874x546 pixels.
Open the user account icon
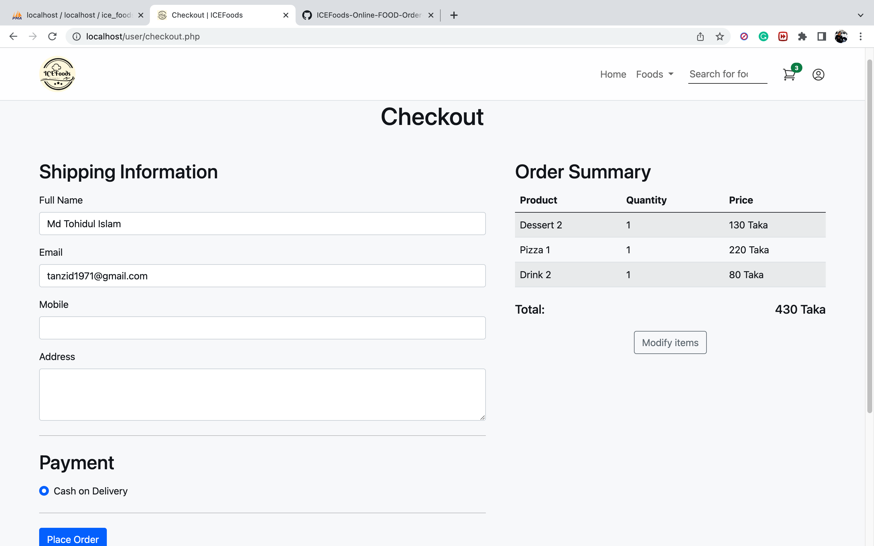tap(818, 74)
